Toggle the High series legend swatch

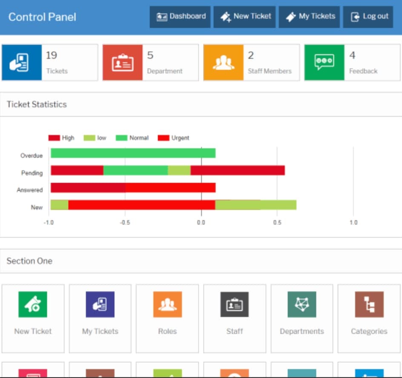(x=54, y=138)
